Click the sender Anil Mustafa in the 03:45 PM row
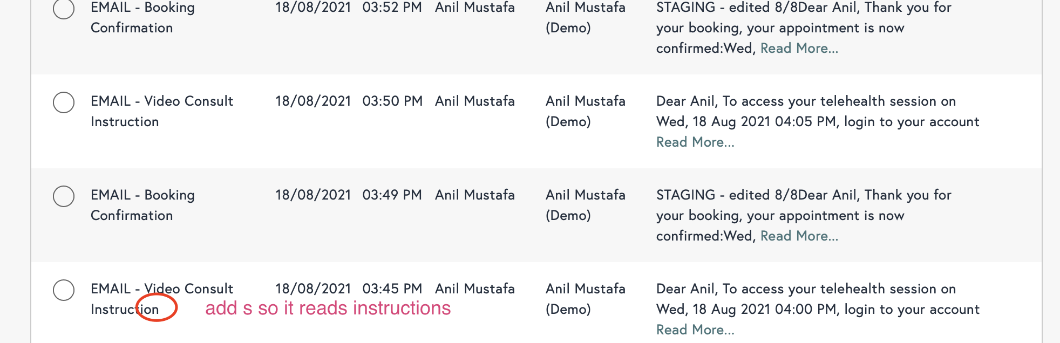1060x343 pixels. click(x=475, y=289)
